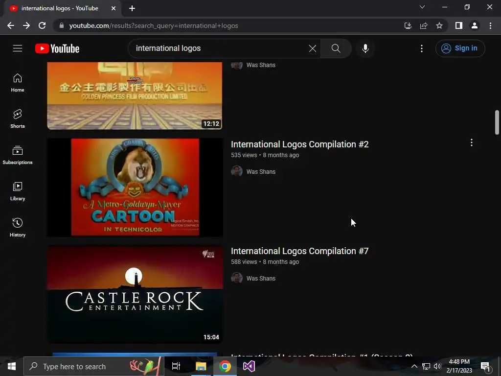Open network status icon in system tray
The width and height of the screenshot is (501, 376).
pos(426,366)
